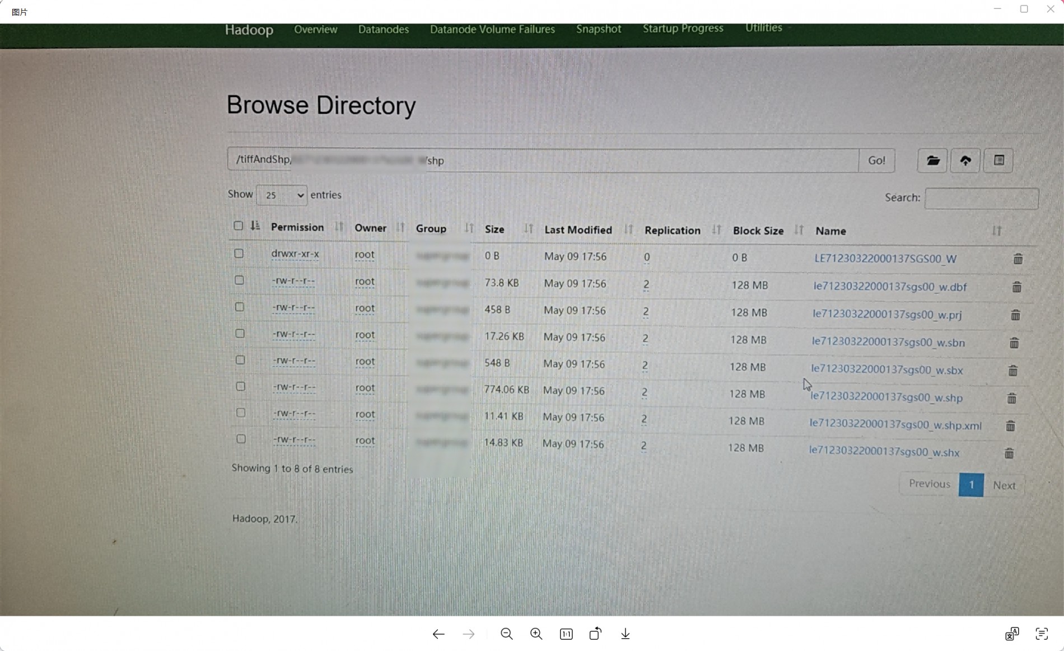Open the le71230322000137sgs00_w.dbf file link
This screenshot has width=1064, height=651.
pos(890,287)
